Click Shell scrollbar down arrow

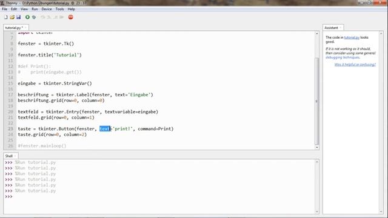point(316,211)
